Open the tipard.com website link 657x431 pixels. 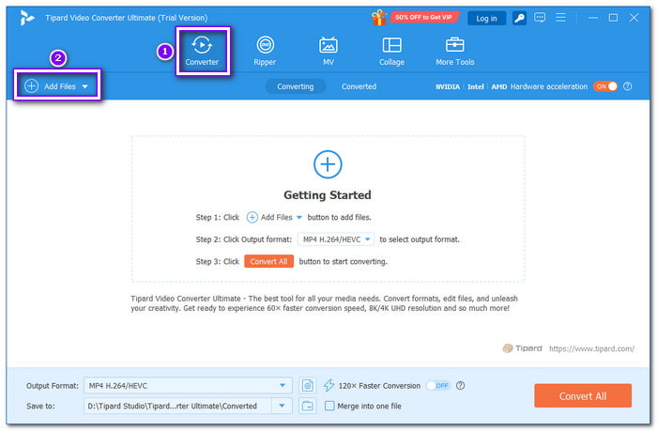coord(591,348)
